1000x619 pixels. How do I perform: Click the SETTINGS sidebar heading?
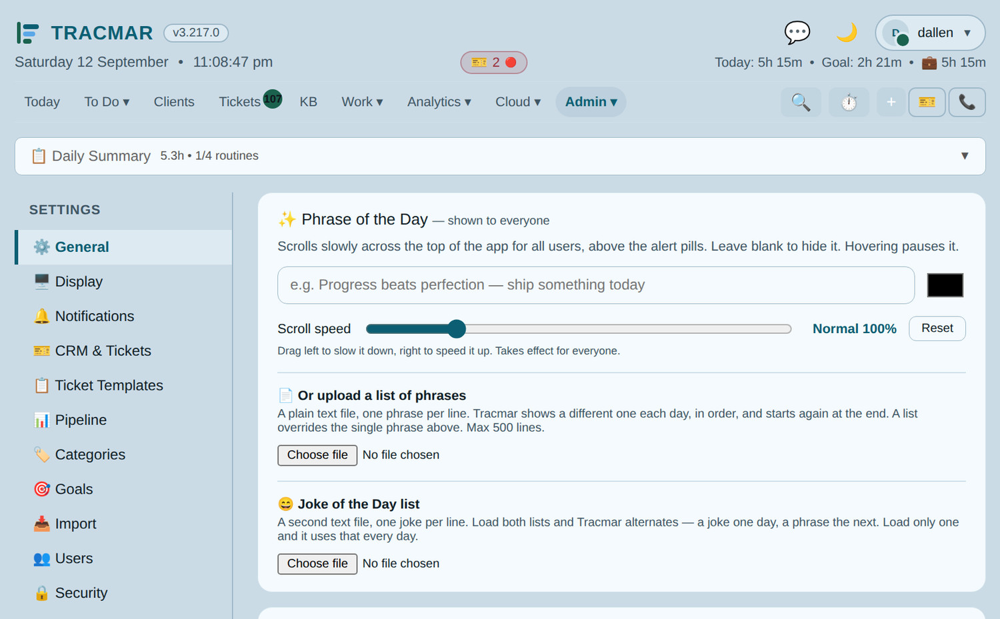pyautogui.click(x=65, y=210)
